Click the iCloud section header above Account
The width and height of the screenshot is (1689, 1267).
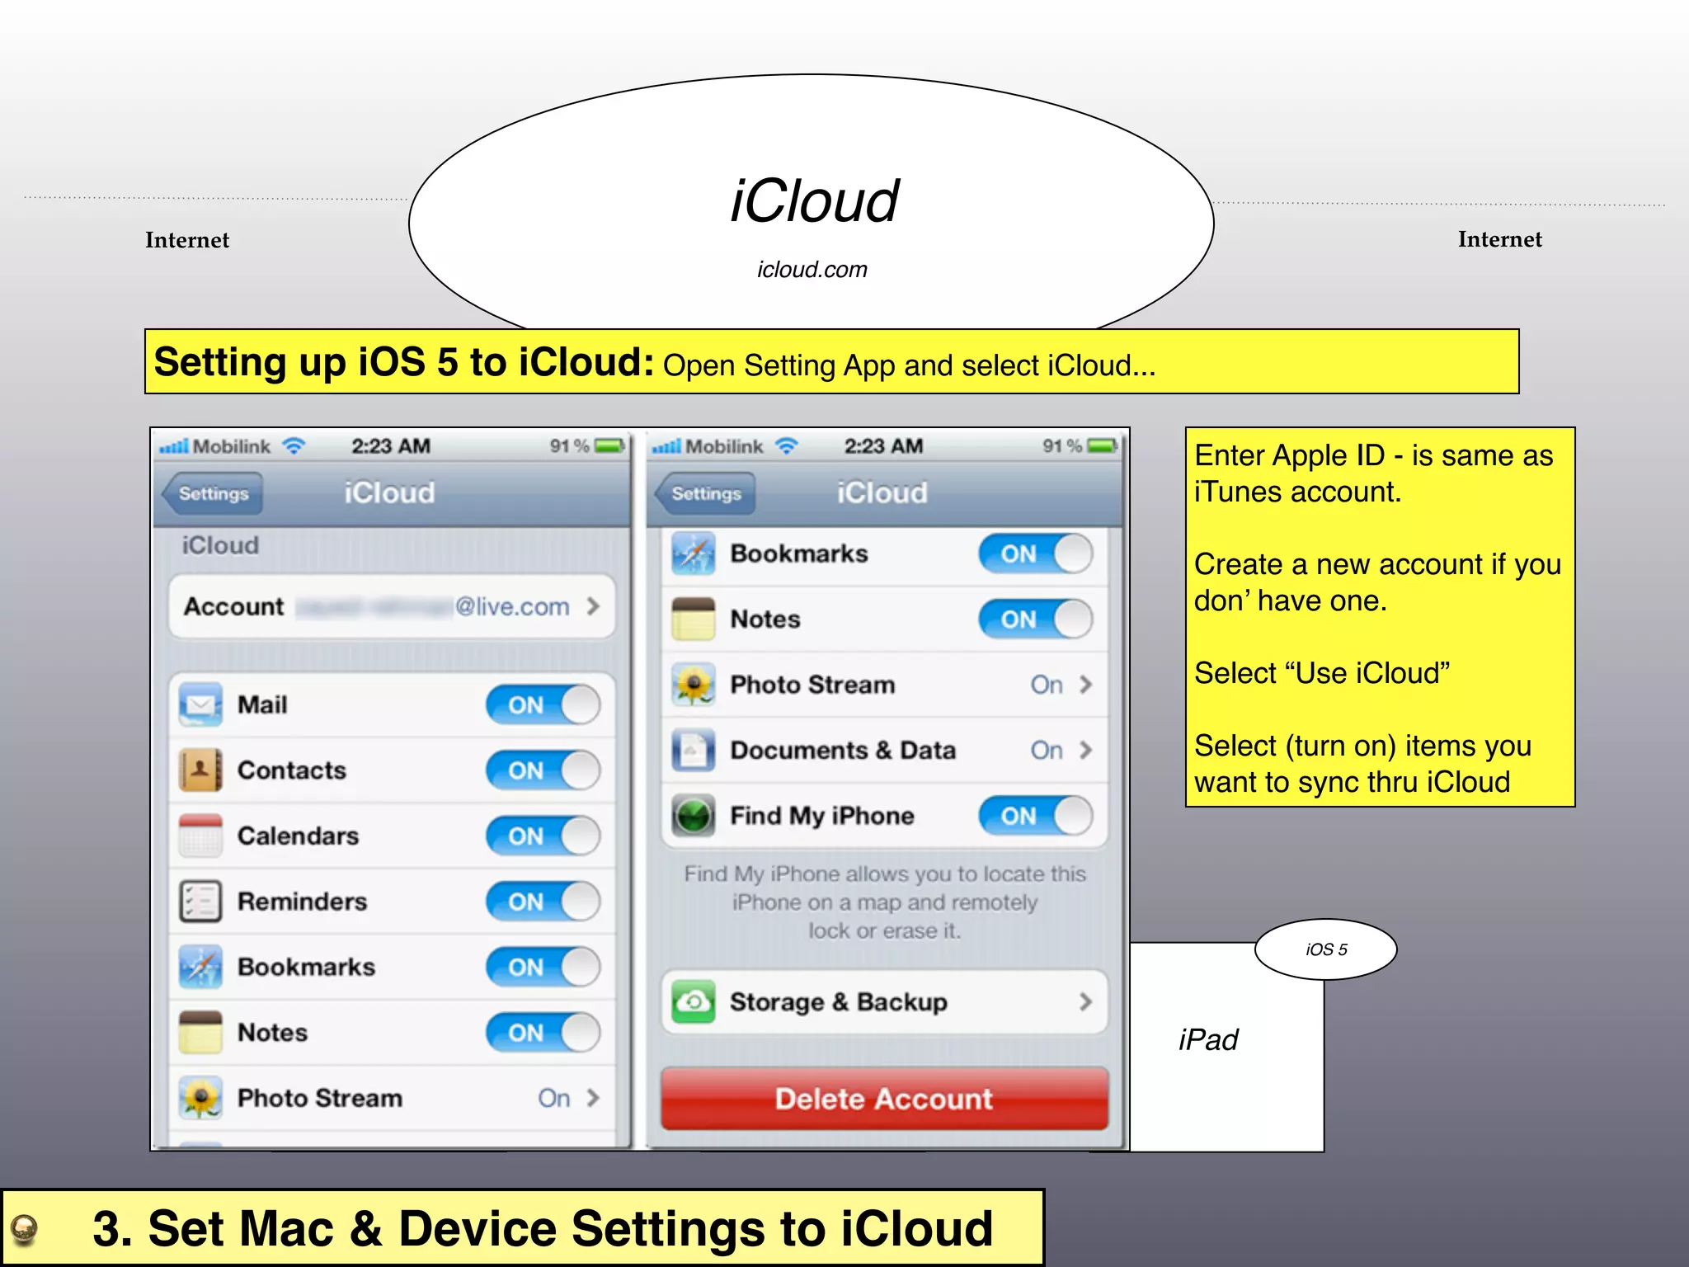(x=220, y=545)
